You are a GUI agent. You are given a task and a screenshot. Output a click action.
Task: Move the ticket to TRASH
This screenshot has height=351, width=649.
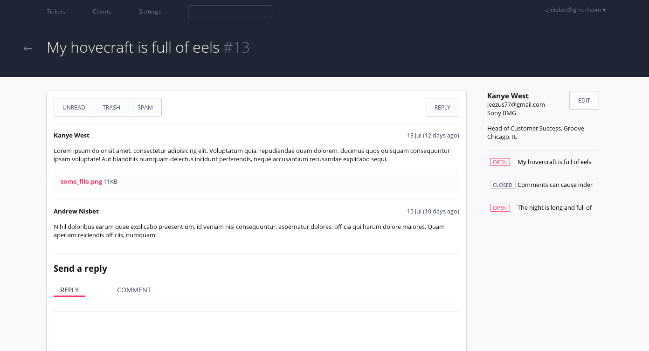pyautogui.click(x=111, y=107)
